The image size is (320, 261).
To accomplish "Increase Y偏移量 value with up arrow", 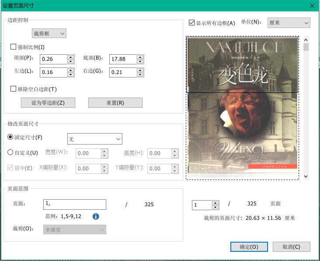I will click(175, 166).
